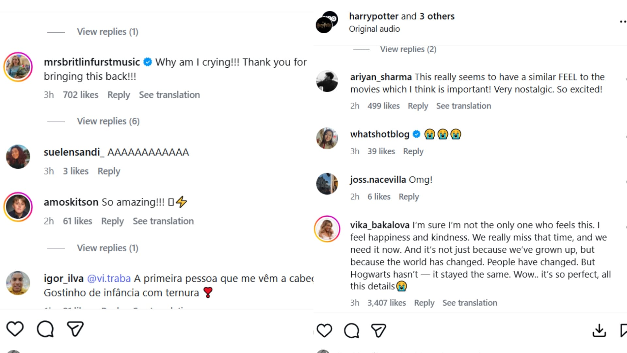
Task: See translation of ariyan_sharma's comment
Action: tap(463, 106)
